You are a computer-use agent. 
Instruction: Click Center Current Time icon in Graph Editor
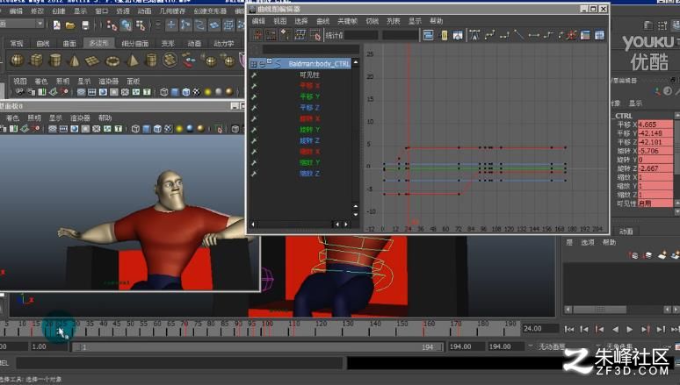458,35
